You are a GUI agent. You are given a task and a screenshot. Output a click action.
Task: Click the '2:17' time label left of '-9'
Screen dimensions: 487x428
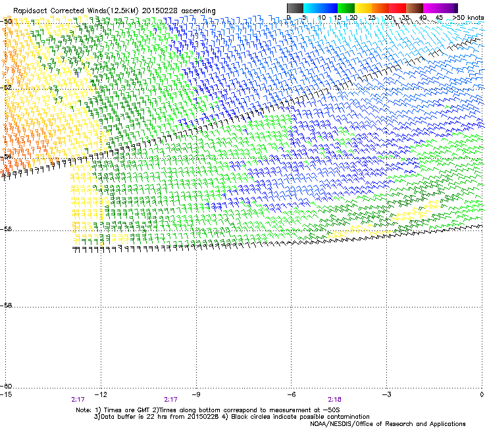(x=171, y=400)
